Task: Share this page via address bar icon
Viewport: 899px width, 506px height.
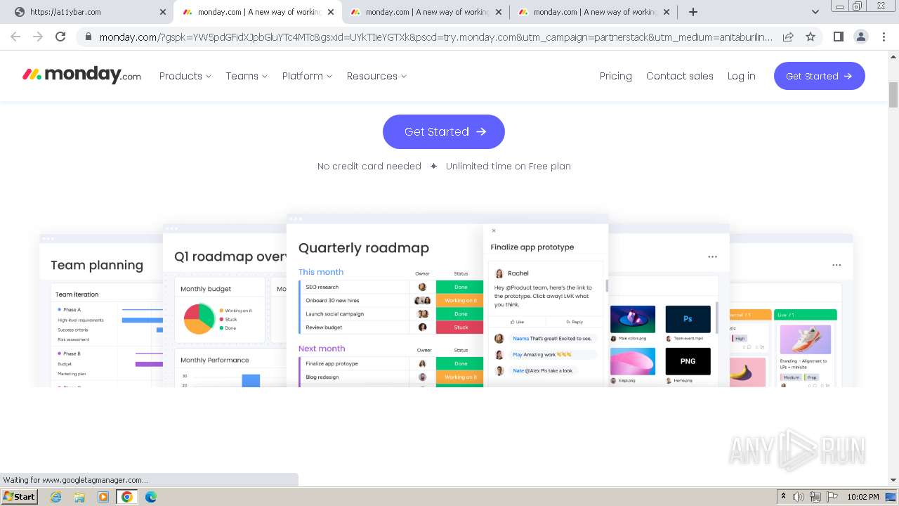Action: [x=788, y=37]
